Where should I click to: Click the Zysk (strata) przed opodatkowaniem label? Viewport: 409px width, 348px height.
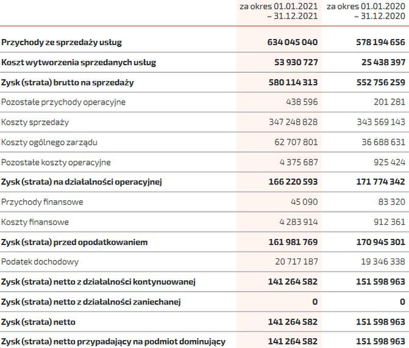[x=74, y=242]
